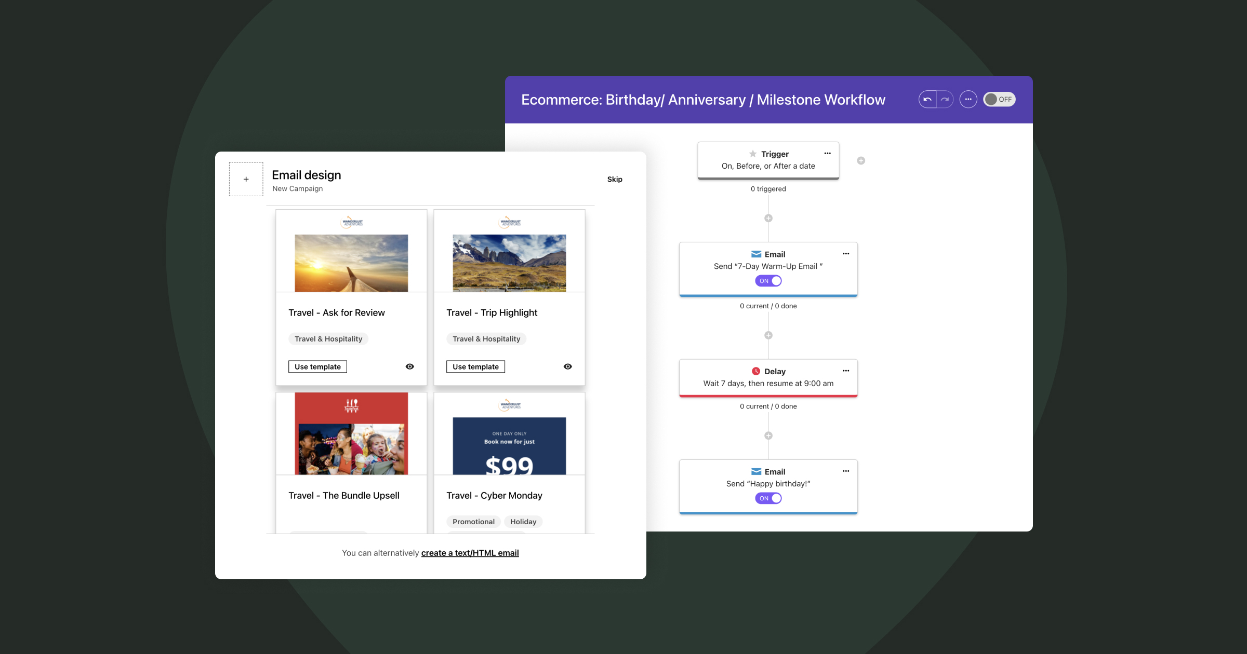Add step via plus below Delay

pos(768,436)
